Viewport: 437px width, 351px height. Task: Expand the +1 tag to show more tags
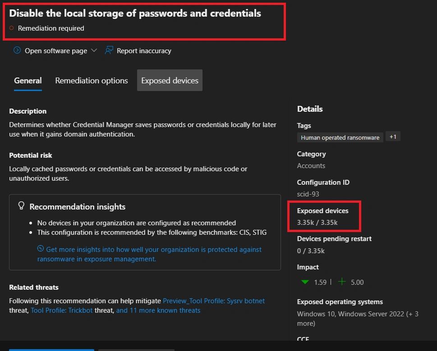tap(392, 136)
